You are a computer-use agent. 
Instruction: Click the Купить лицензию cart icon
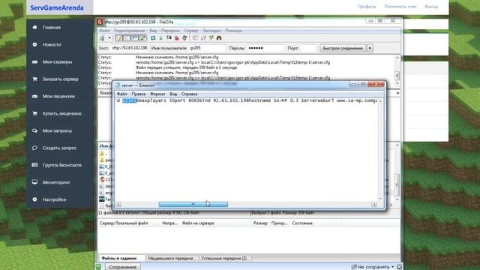pos(35,113)
